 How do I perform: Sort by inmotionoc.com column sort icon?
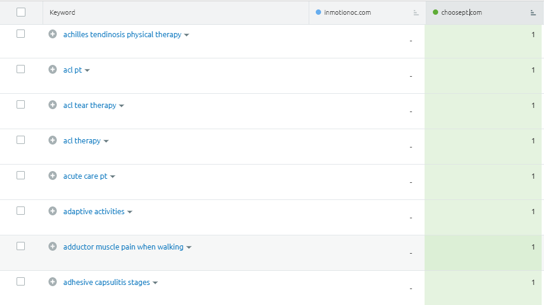pos(416,12)
